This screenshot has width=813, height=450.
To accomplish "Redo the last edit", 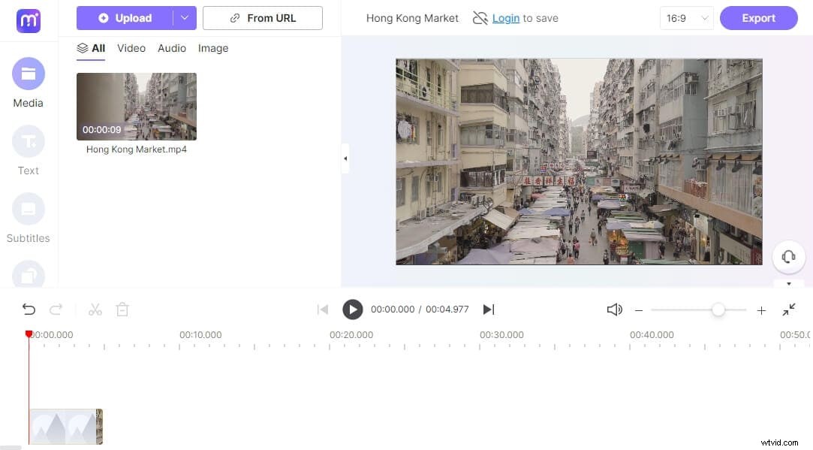I will pos(55,309).
